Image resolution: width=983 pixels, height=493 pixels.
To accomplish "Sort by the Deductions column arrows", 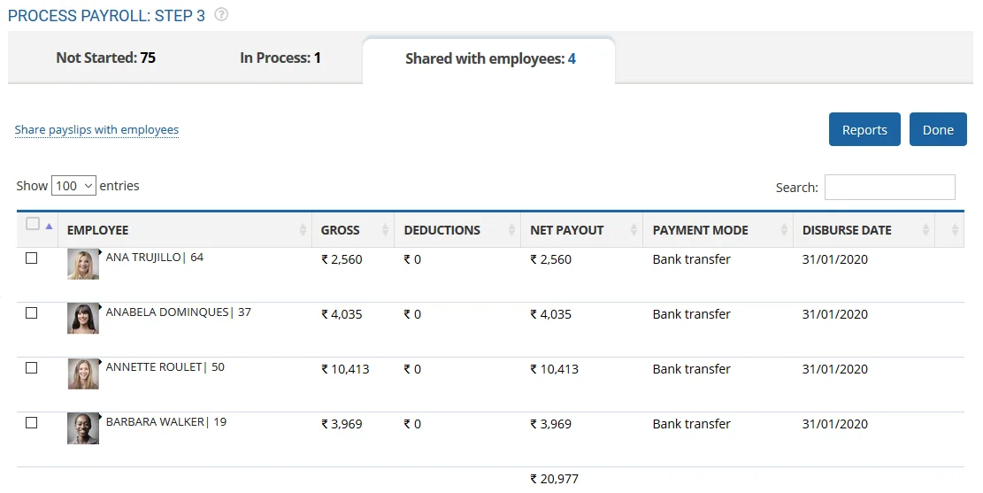I will pyautogui.click(x=512, y=230).
